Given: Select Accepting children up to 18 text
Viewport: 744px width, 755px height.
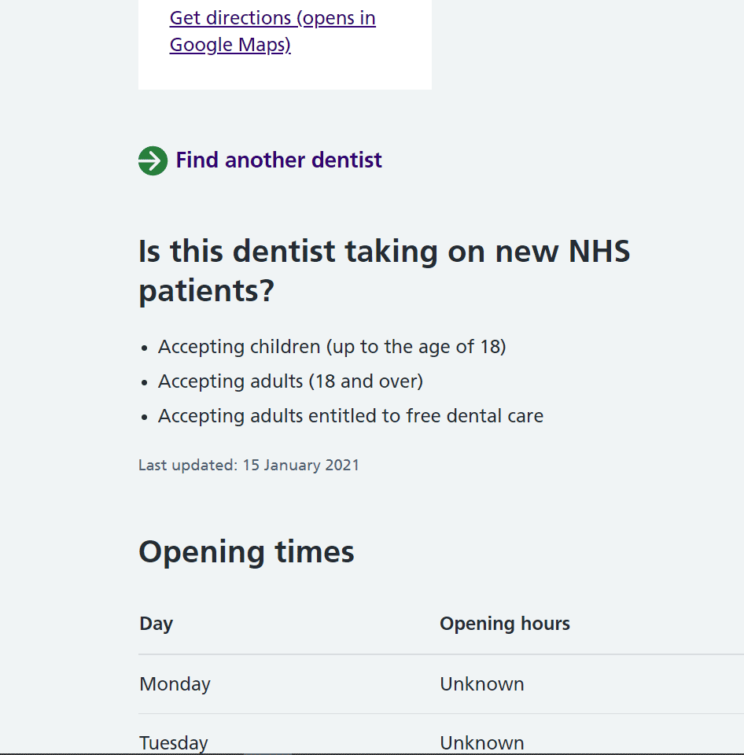Looking at the screenshot, I should pos(331,347).
